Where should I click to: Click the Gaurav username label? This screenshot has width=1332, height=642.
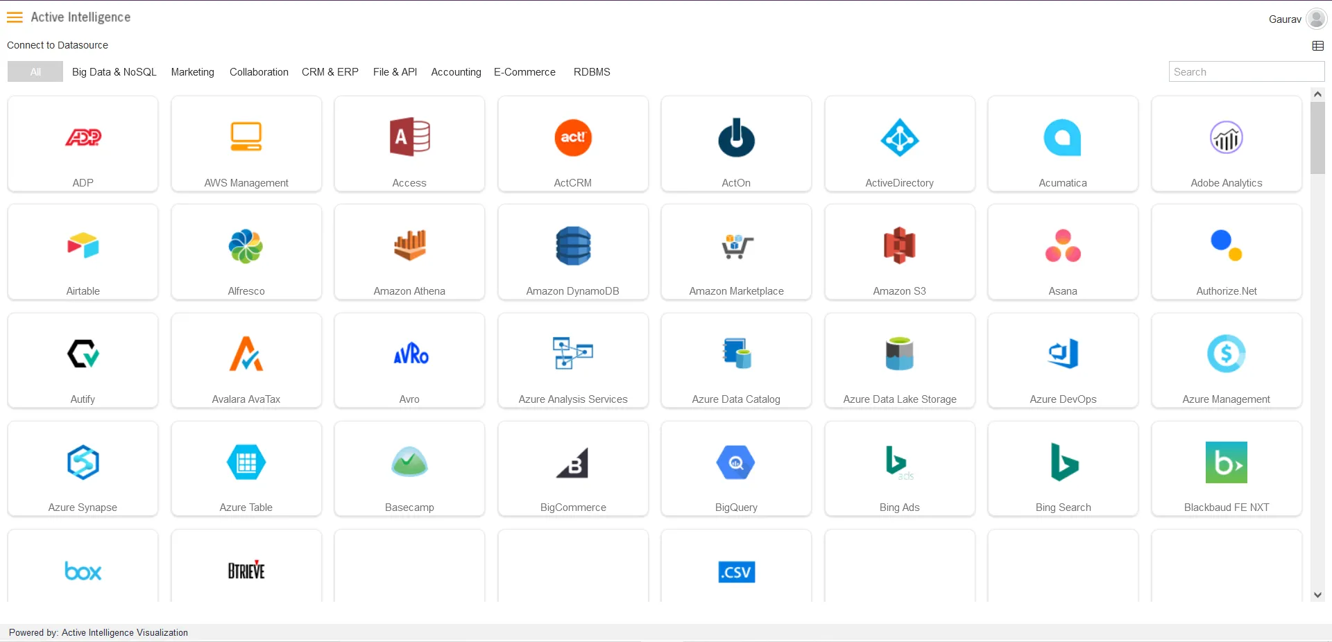click(1285, 19)
